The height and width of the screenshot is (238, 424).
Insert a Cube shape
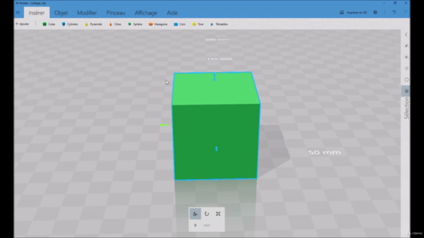(48, 24)
